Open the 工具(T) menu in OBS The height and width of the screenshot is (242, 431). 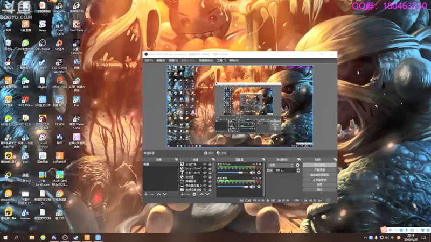pos(221,60)
